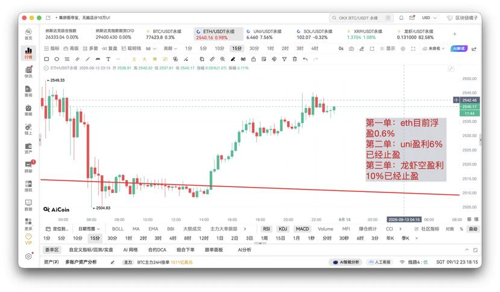Open settings gear at sidebar bottom
Image resolution: width=500 pixels, height=292 pixels.
tap(28, 256)
